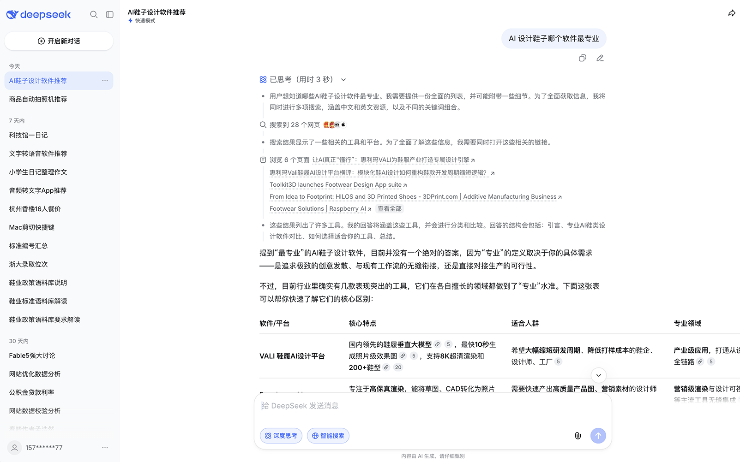The height and width of the screenshot is (462, 740).
Task: Start a new chat with 开启新对话
Action: (x=59, y=41)
